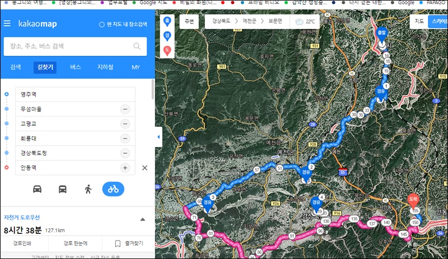Click the red 도 destination pin in legend

(x=167, y=51)
